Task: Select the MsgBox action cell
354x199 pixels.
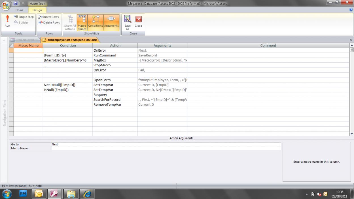Action: click(x=115, y=60)
